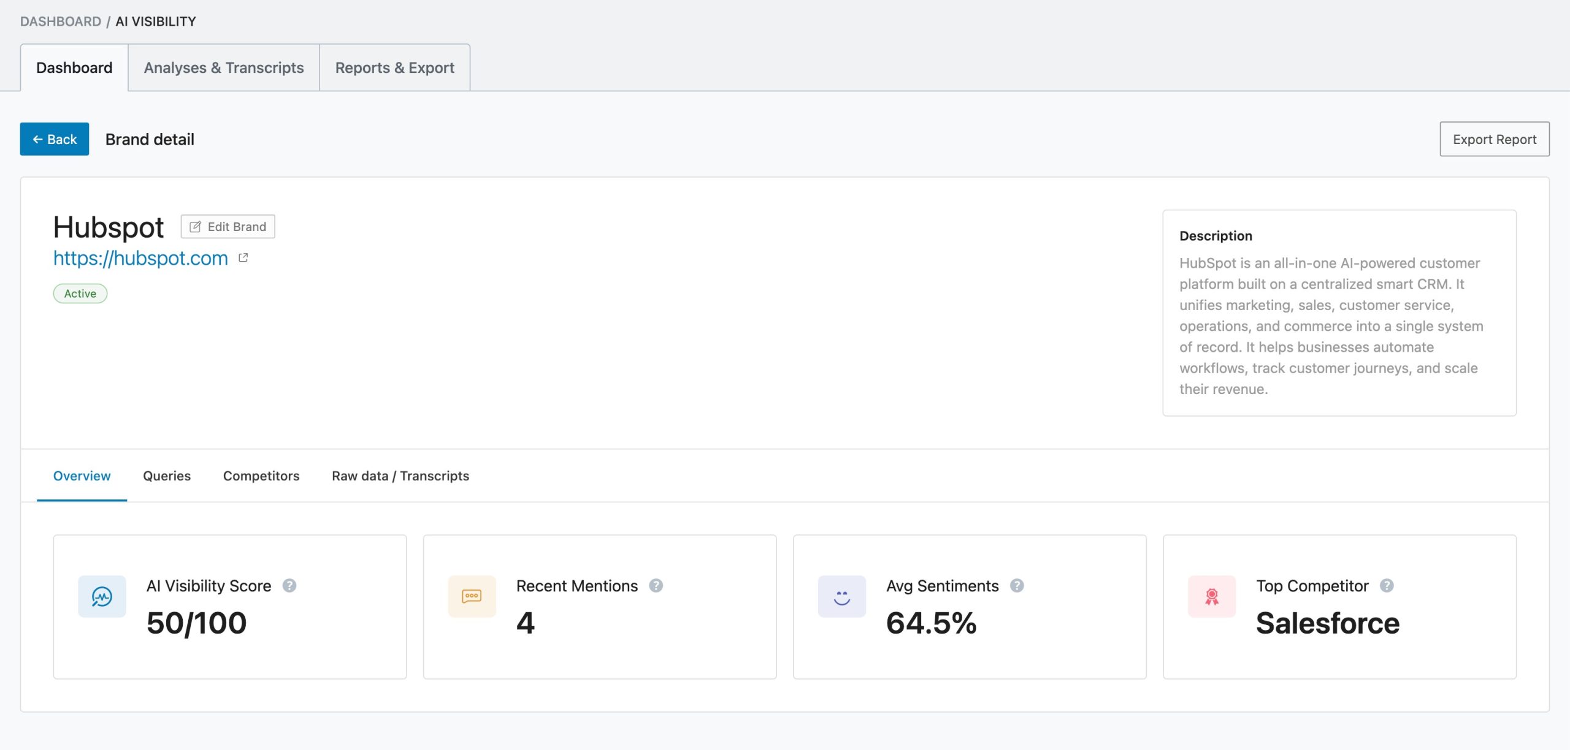Open help tooltip for Top Competitor
The image size is (1570, 750).
click(1387, 586)
